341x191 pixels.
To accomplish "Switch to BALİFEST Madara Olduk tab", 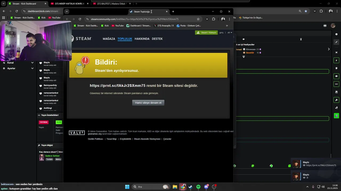I will (x=112, y=4).
